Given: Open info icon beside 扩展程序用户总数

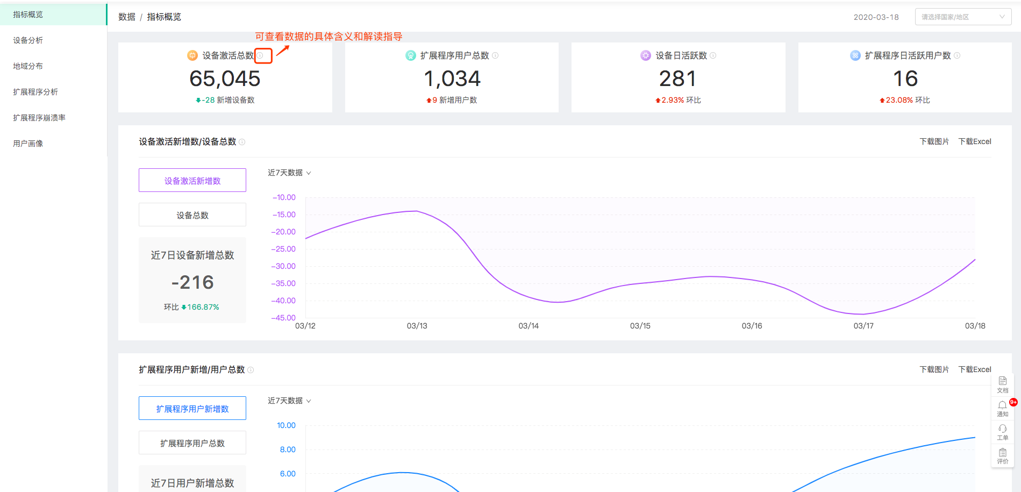Looking at the screenshot, I should [495, 55].
